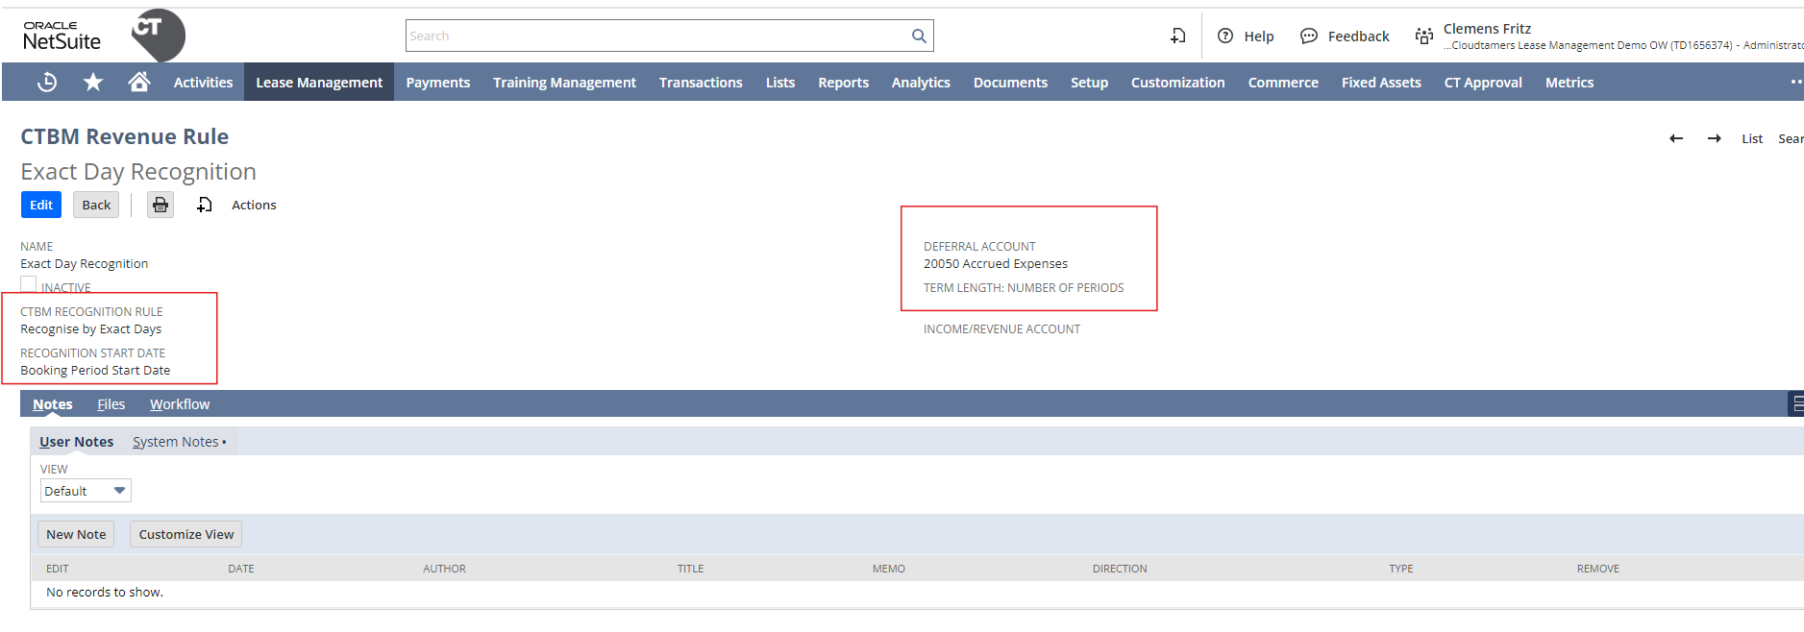Open the Reports menu
The height and width of the screenshot is (632, 1804).
843,83
